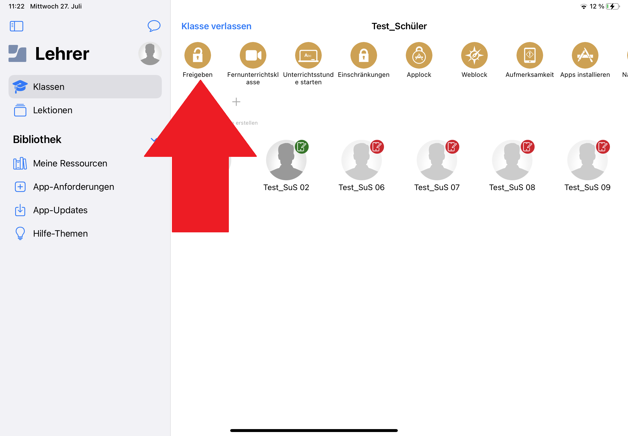This screenshot has height=436, width=628.
Task: Open Meine Ressourcen library item
Action: (x=85, y=163)
